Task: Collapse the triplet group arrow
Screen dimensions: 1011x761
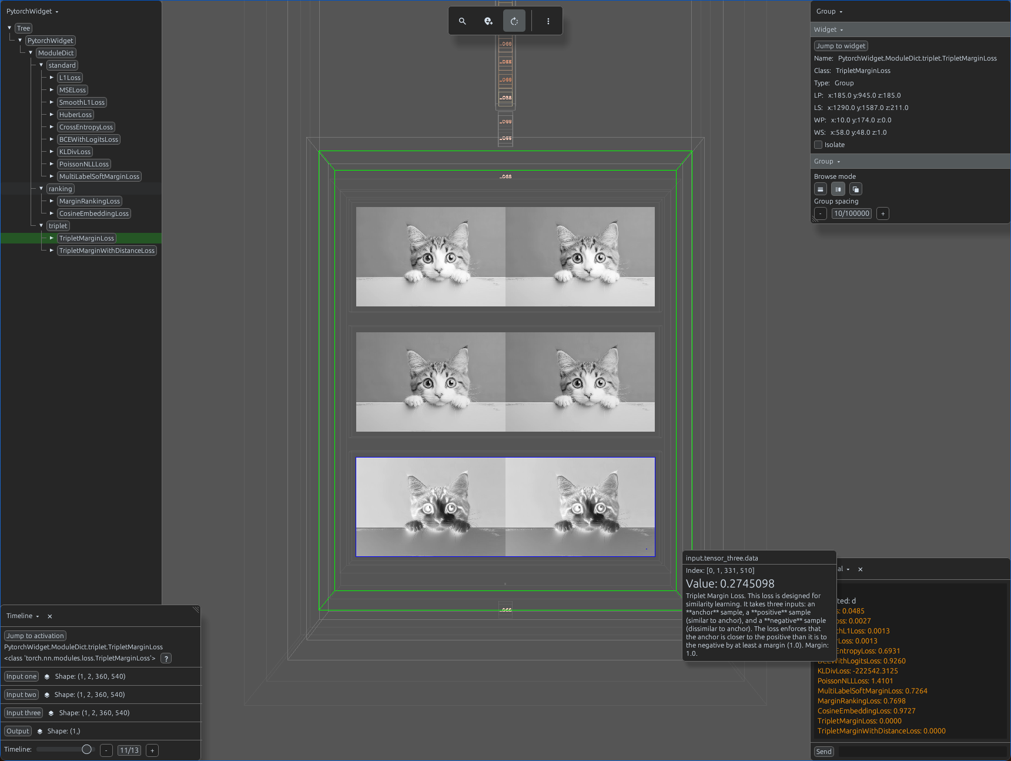Action: (x=41, y=225)
